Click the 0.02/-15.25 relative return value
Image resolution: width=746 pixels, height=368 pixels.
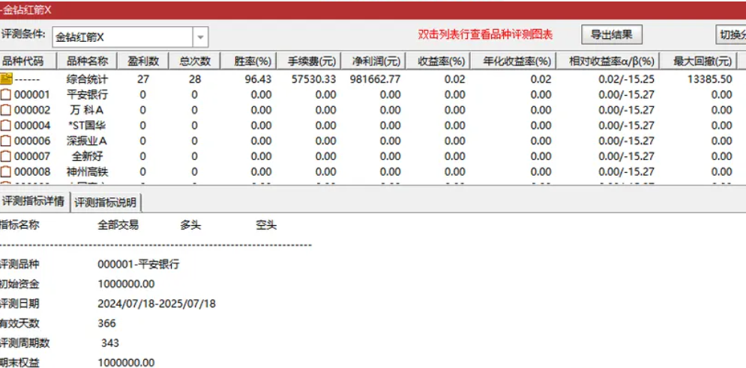click(627, 79)
